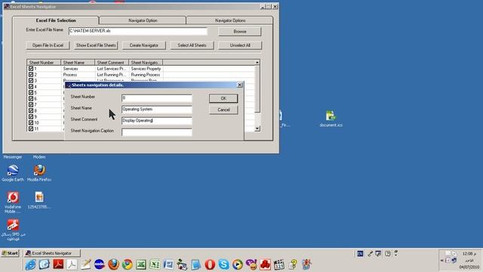Toggle the checkbox for sheet number 9

[x=31, y=116]
